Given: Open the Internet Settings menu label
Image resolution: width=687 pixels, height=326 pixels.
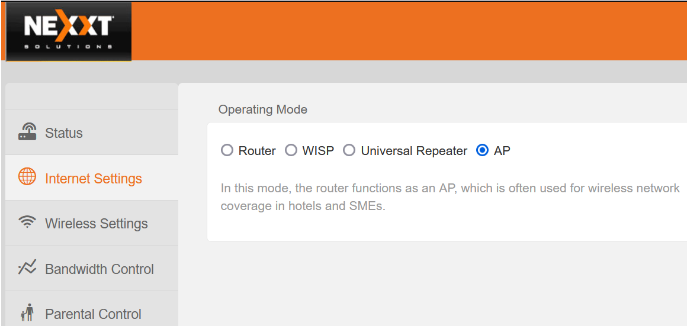Looking at the screenshot, I should (94, 179).
